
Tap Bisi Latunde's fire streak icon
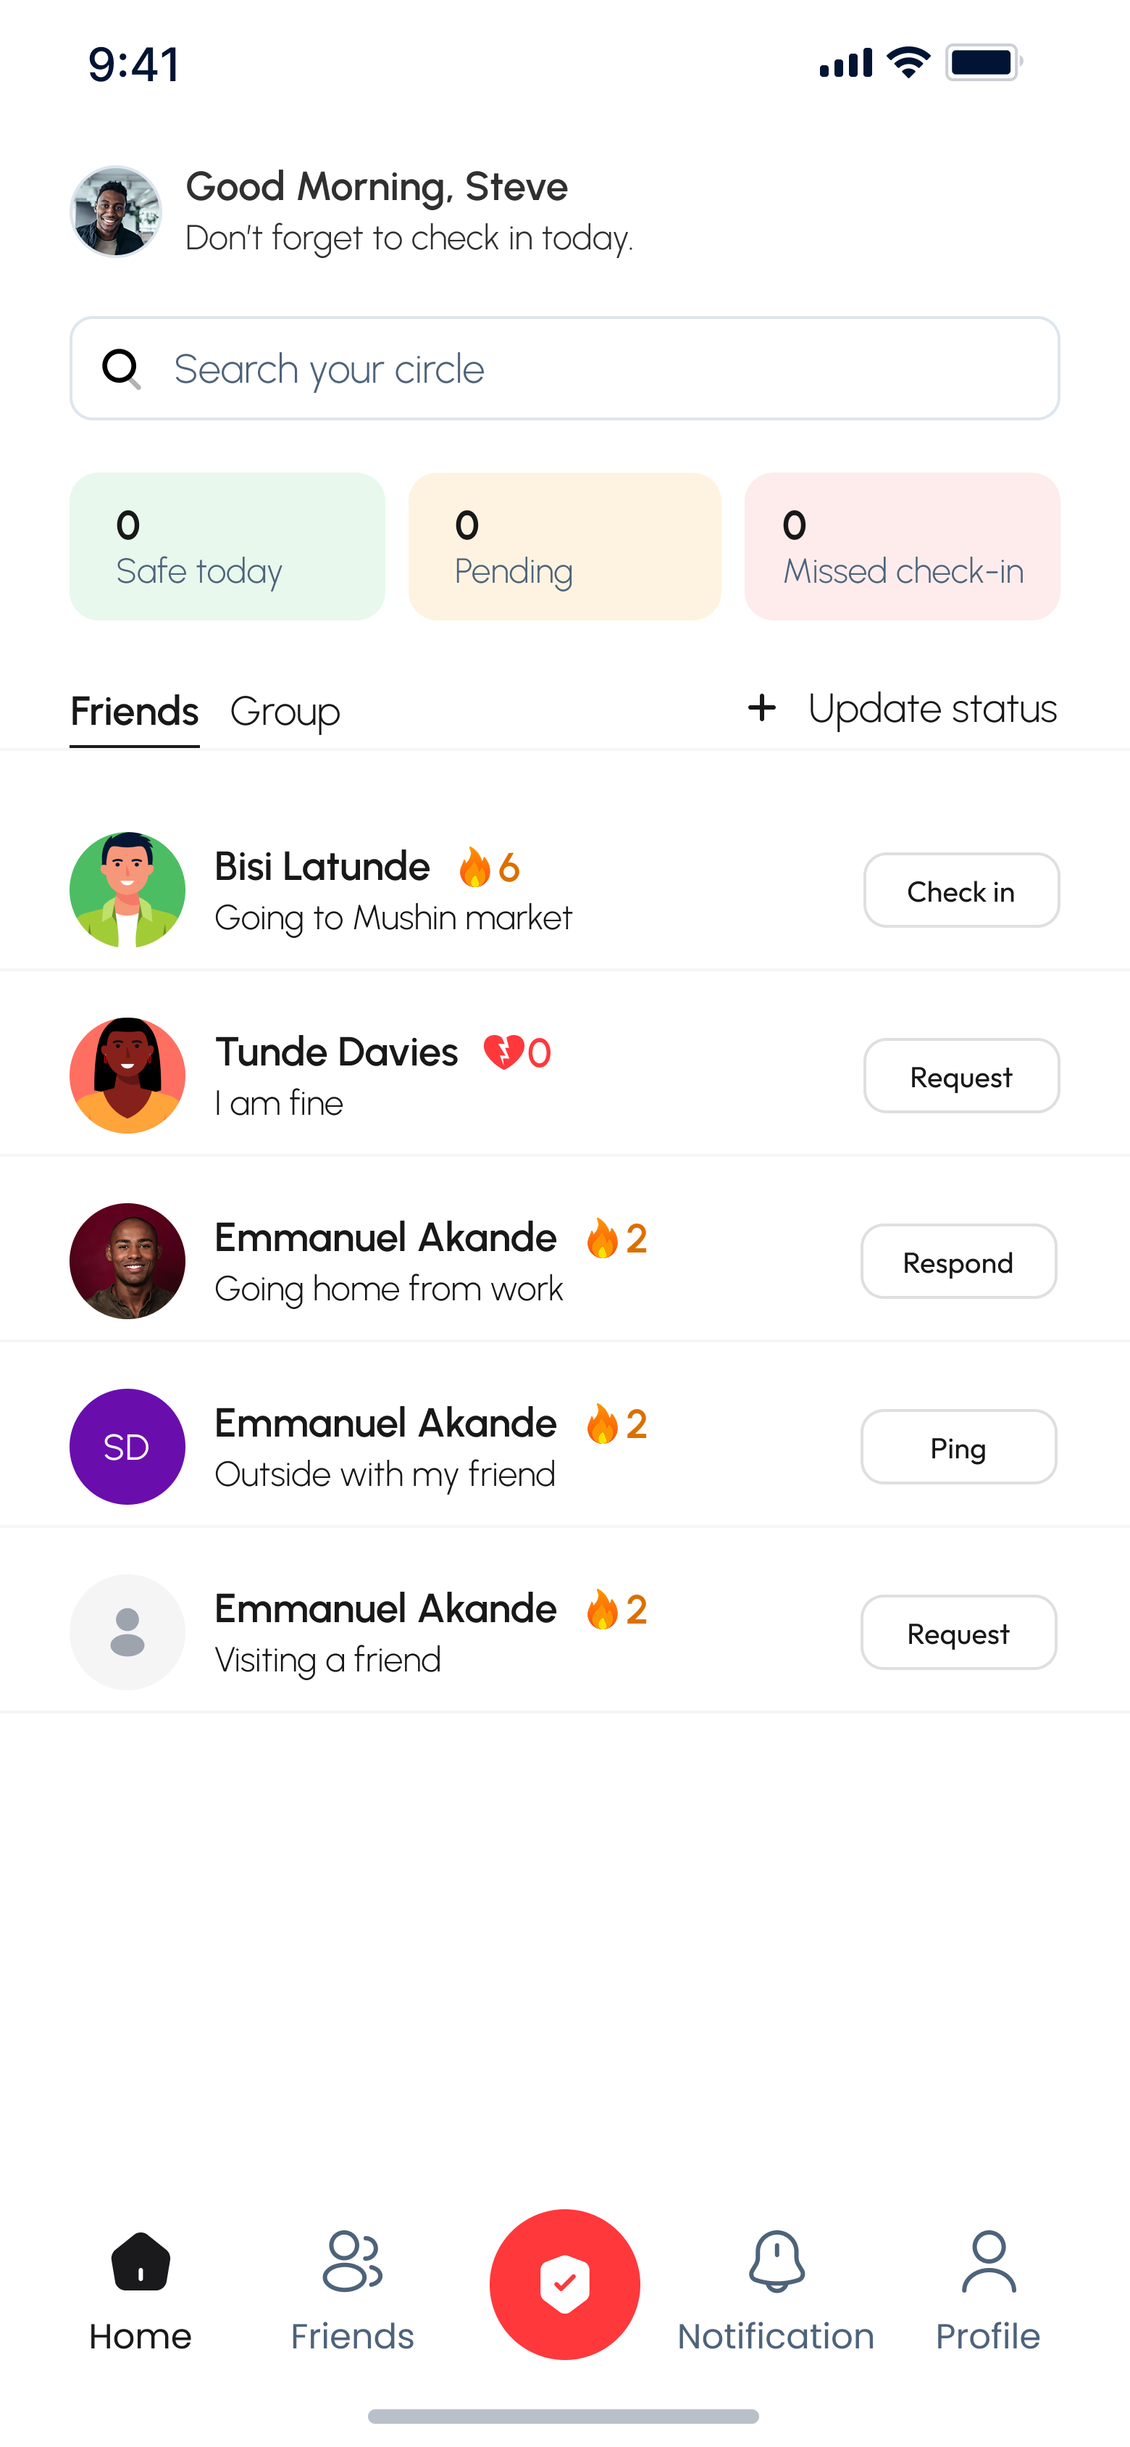474,868
